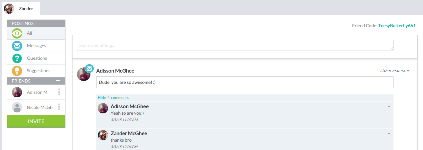Open options dots next to Nicole McGhee
Image resolution: width=423 pixels, height=150 pixels.
59,107
